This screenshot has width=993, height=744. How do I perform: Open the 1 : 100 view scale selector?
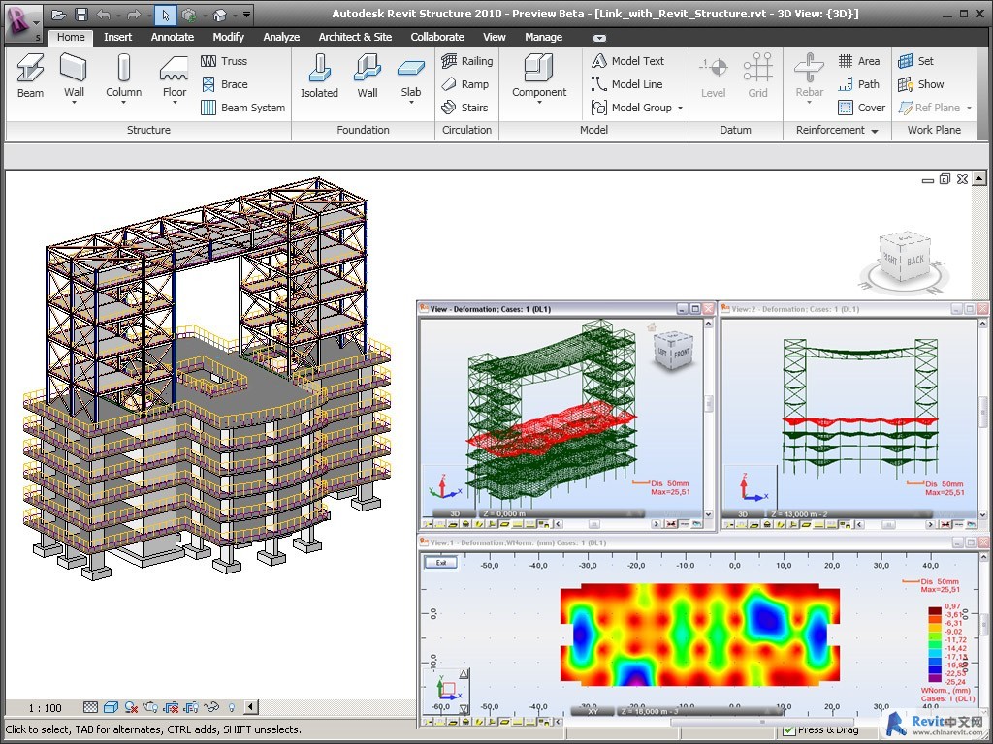point(45,708)
